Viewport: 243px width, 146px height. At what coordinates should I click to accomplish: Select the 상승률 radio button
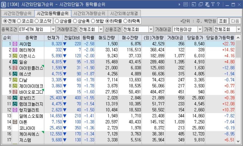57,21
